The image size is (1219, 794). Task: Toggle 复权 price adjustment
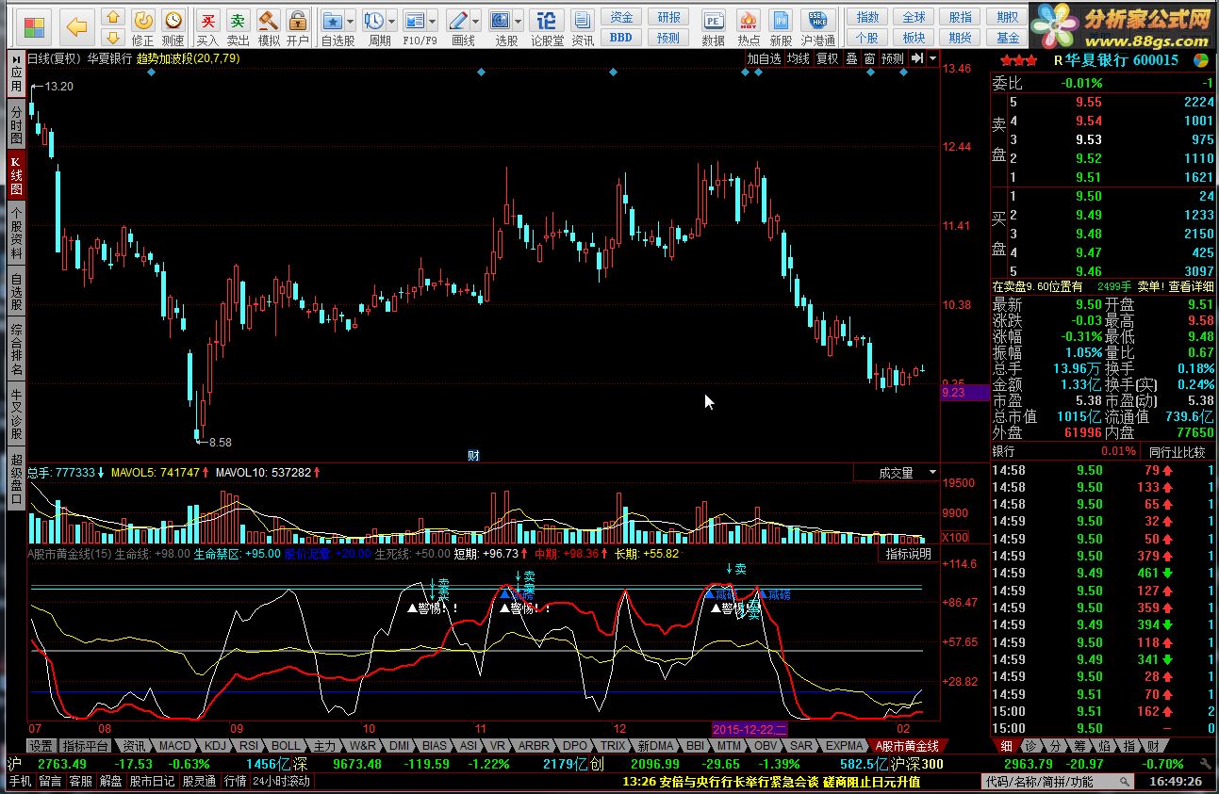[827, 58]
